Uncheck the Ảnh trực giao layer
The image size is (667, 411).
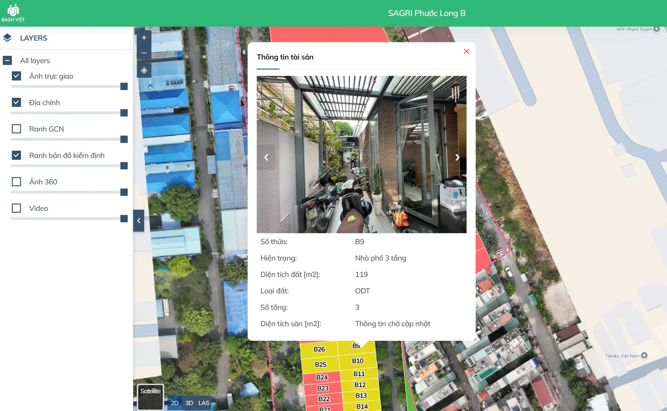tap(16, 76)
